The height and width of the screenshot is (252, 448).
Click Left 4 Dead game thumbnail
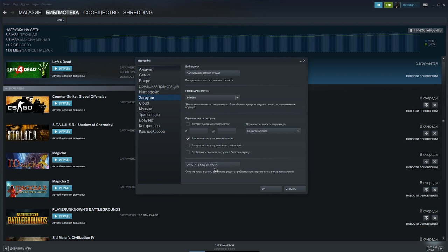27,70
